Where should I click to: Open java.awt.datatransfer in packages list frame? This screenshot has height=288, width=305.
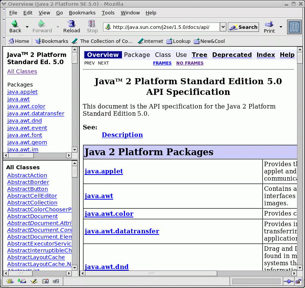(x=36, y=113)
